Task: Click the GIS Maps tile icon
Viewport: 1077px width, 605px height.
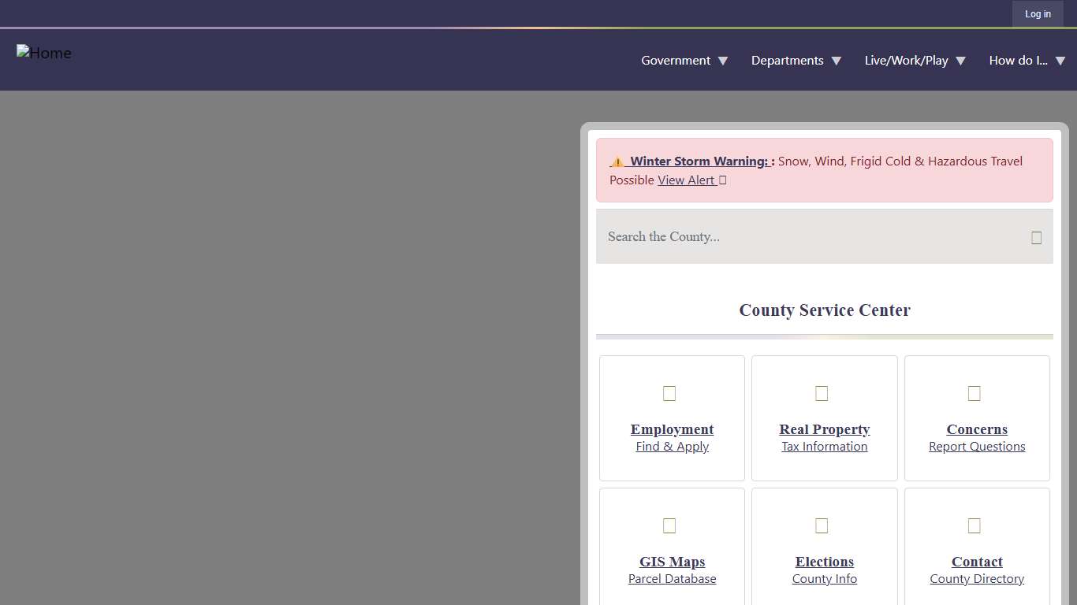Action: tap(669, 525)
